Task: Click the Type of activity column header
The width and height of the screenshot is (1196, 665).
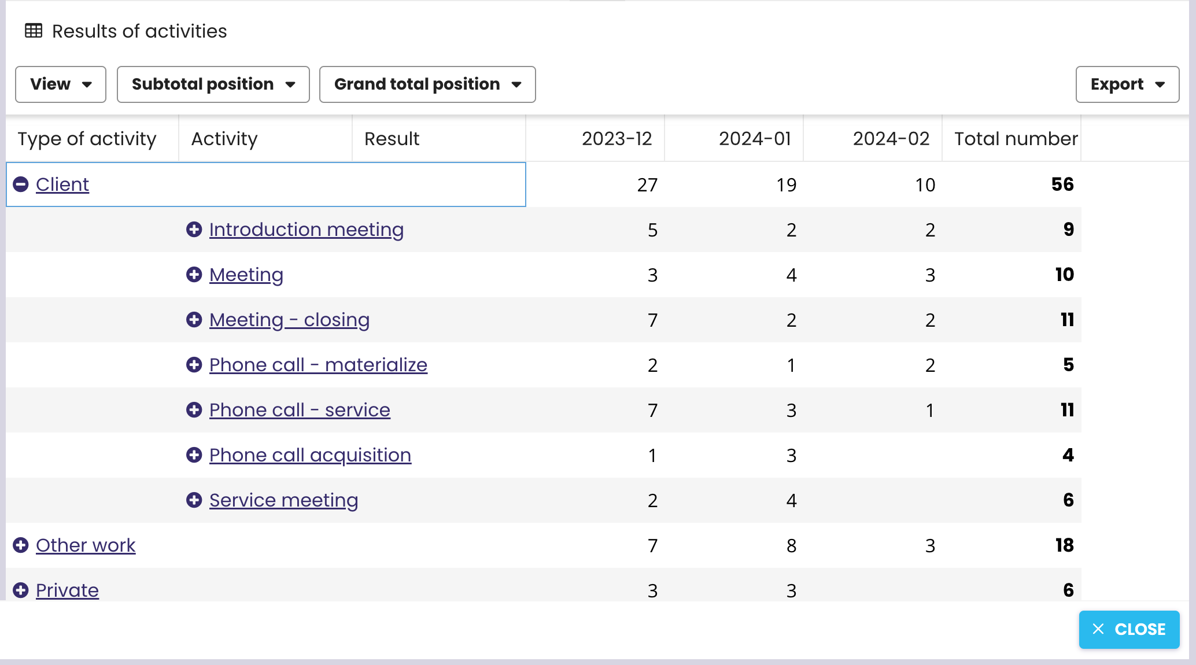Action: pyautogui.click(x=93, y=139)
